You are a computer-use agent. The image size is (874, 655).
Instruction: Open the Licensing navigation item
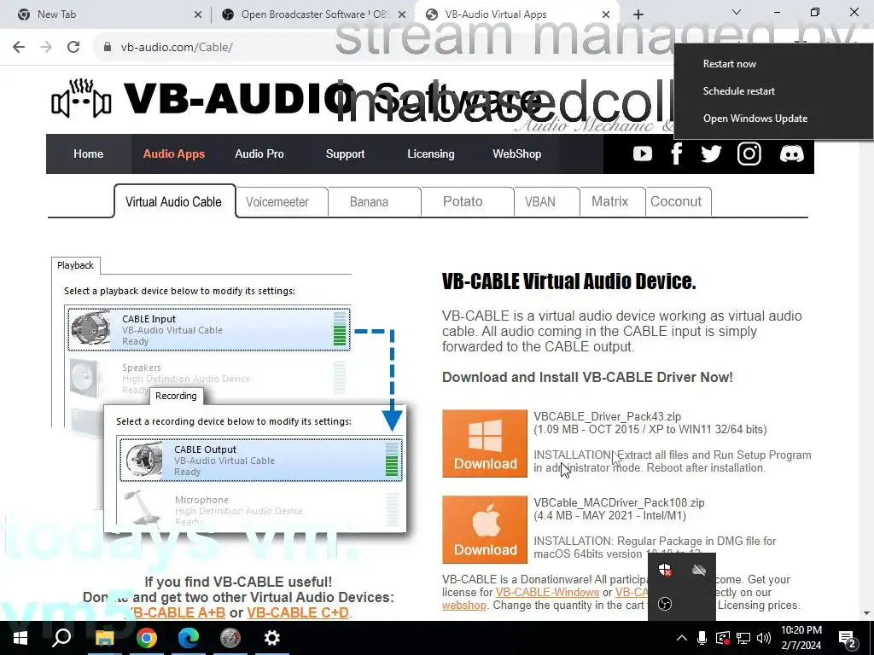431,154
